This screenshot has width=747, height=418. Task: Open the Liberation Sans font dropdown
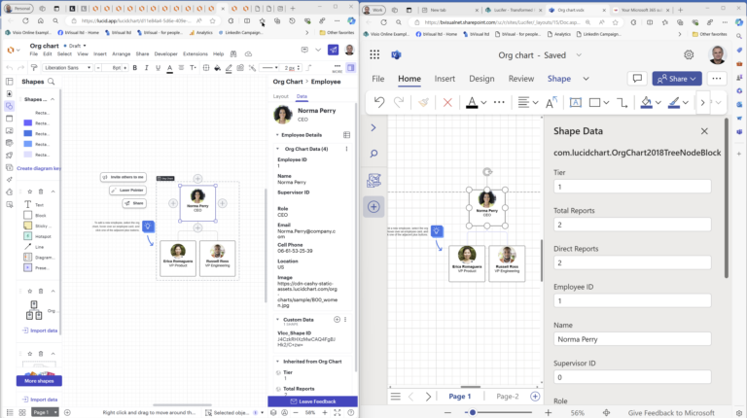[x=67, y=68]
